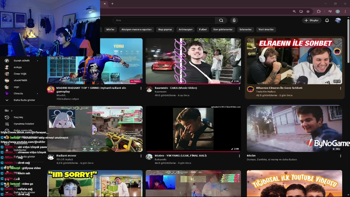
Task: Select the Futbol chip
Action: tap(203, 29)
